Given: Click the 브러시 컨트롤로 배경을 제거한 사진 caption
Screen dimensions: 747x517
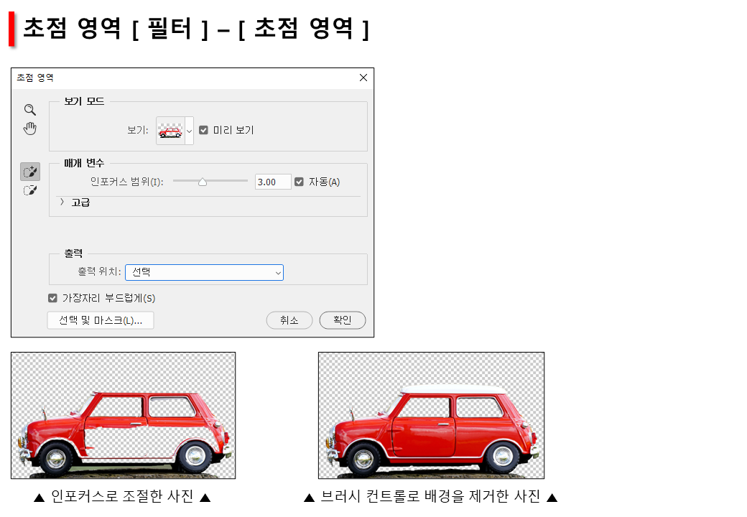Looking at the screenshot, I should point(430,496).
